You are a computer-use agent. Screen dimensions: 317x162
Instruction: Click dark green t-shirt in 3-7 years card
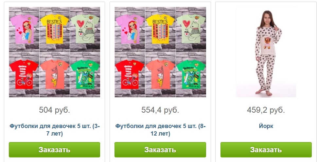85,74
